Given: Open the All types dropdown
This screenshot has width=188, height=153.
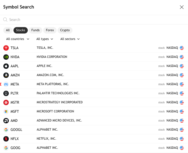Looking at the screenshot, I should point(45,39).
